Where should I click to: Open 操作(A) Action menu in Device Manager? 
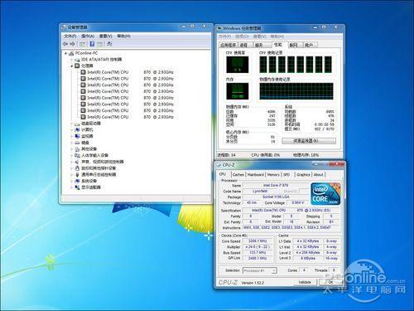pos(88,36)
